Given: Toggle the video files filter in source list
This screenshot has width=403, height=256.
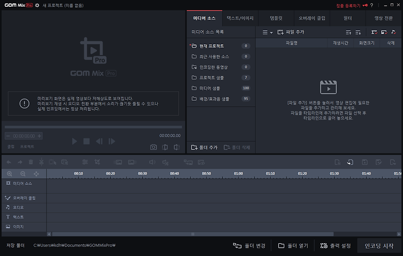Looking at the screenshot, I should tap(374, 32).
